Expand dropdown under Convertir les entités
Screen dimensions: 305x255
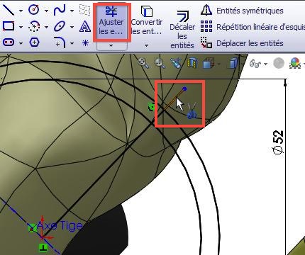(146, 45)
